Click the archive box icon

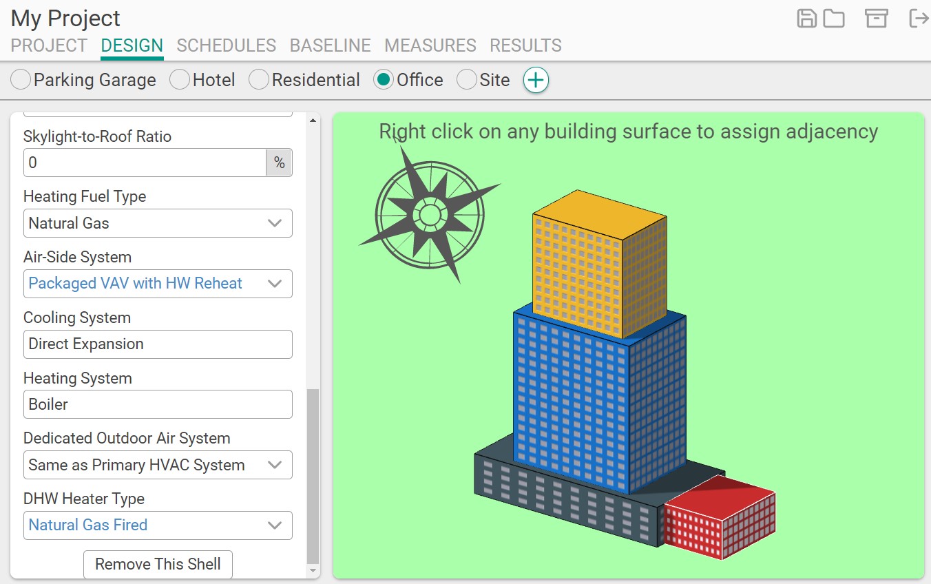pos(876,19)
